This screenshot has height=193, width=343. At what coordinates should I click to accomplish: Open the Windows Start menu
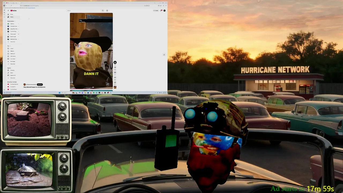coord(60,93)
